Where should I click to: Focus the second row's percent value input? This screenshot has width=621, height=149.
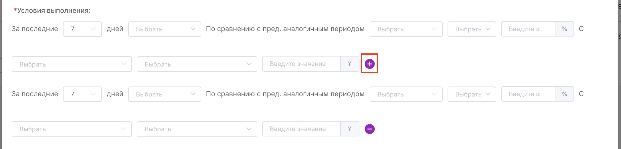coord(528,94)
